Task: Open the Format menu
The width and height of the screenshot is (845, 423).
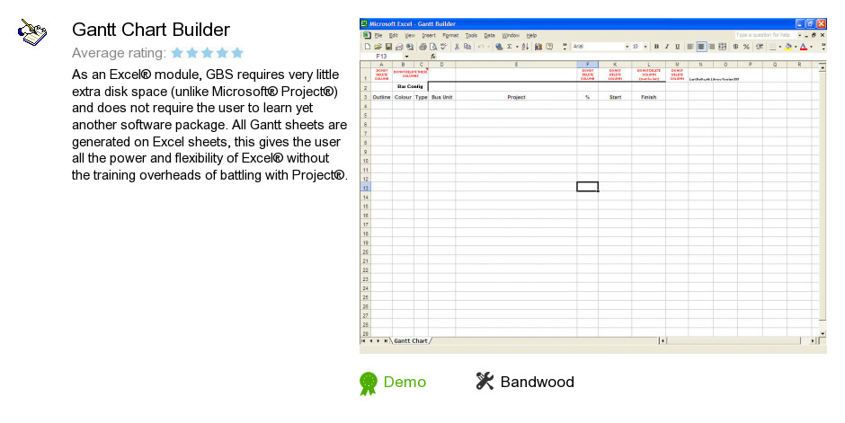Action: coord(450,36)
